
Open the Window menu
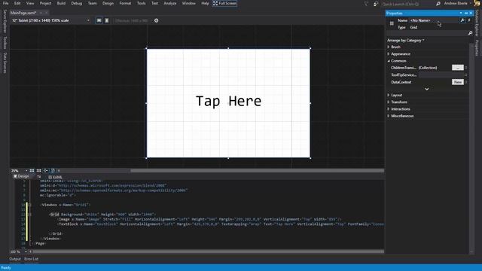pyautogui.click(x=189, y=3)
